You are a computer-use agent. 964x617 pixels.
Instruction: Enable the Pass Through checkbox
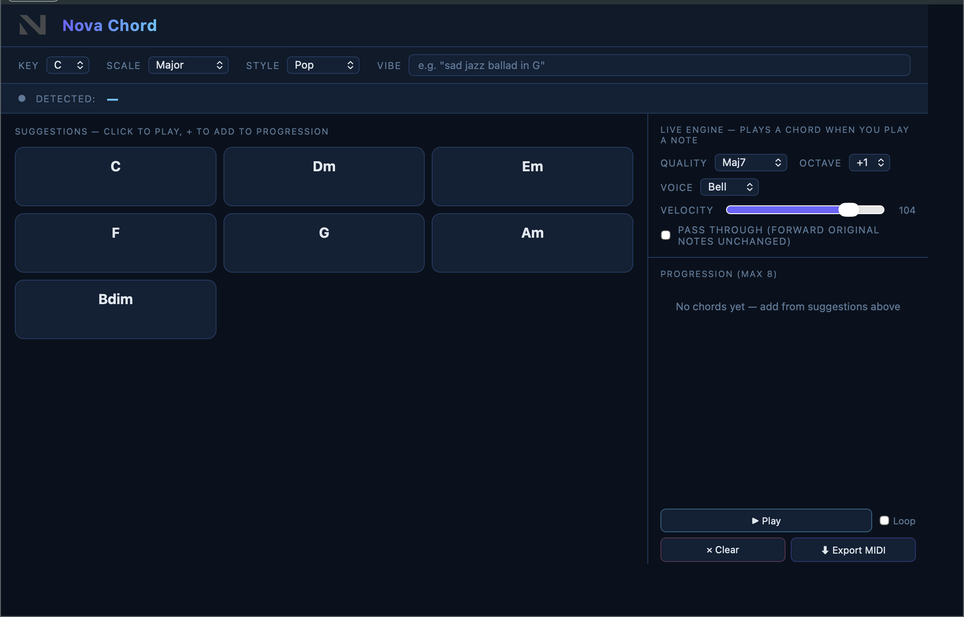click(x=666, y=235)
